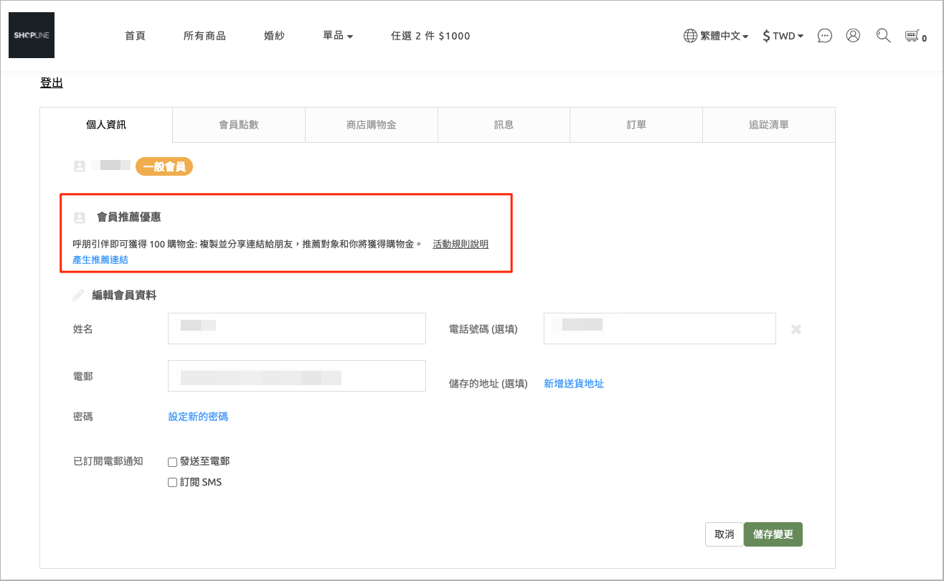Image resolution: width=944 pixels, height=581 pixels.
Task: Open the 設定新的密碼 password link
Action: [198, 417]
